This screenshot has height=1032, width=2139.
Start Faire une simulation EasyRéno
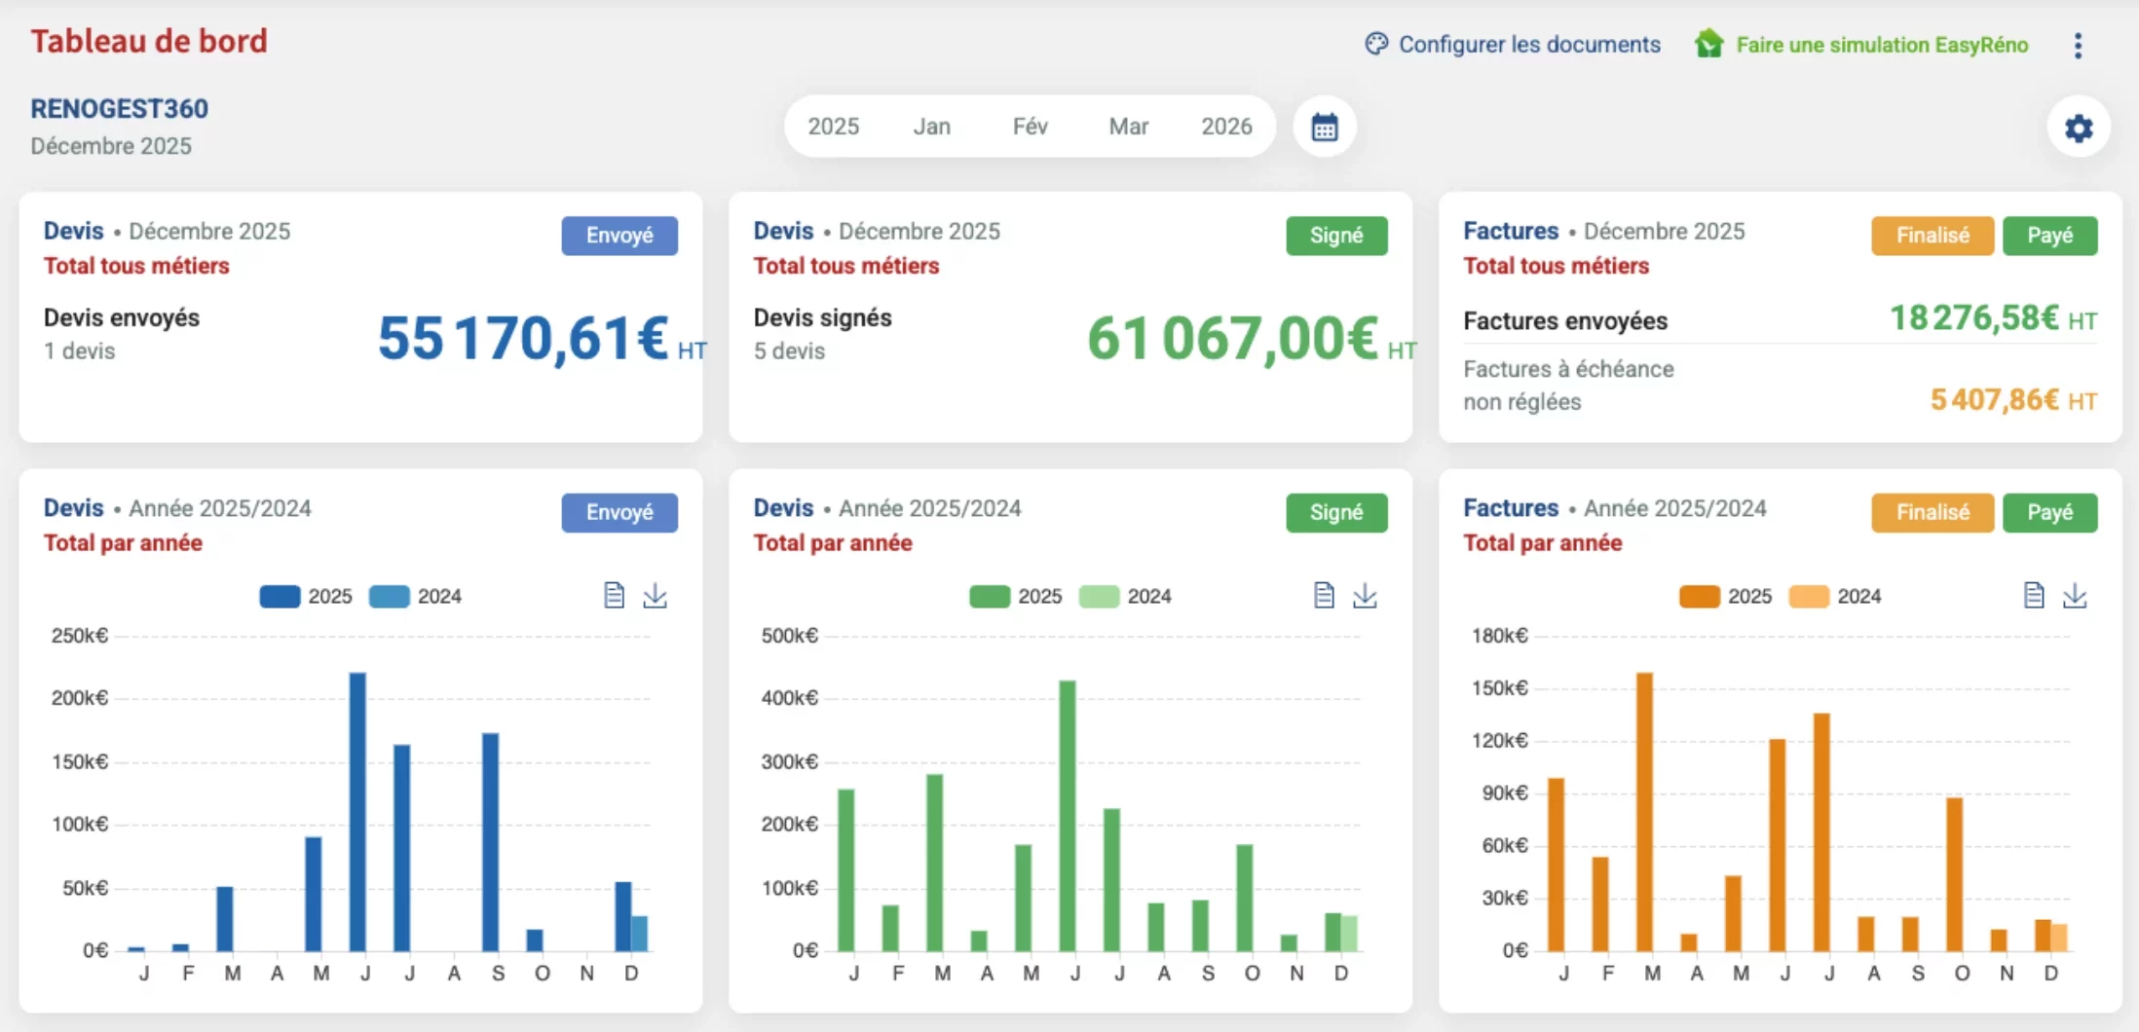coord(1862,45)
